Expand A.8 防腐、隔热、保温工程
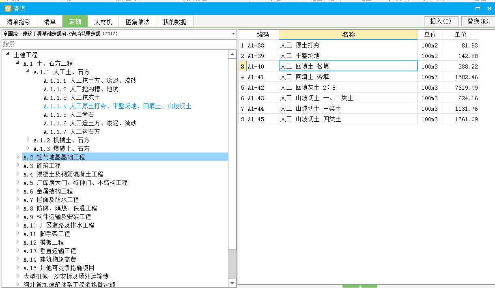This screenshot has height=288, width=495. (17, 208)
